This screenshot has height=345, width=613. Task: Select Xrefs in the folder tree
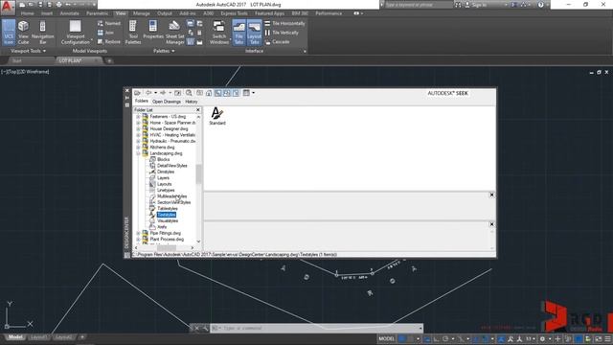pyautogui.click(x=162, y=227)
